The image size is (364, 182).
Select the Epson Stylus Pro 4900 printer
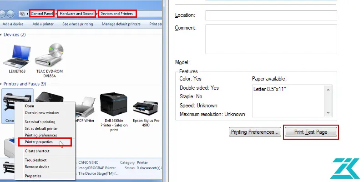click(146, 109)
